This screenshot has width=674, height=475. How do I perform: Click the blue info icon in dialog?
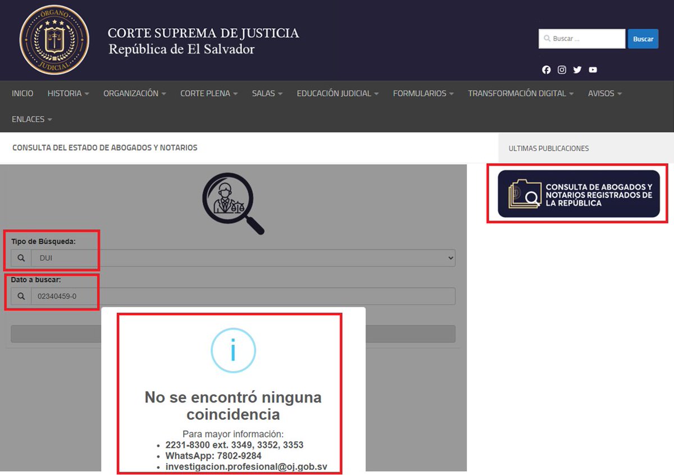233,350
